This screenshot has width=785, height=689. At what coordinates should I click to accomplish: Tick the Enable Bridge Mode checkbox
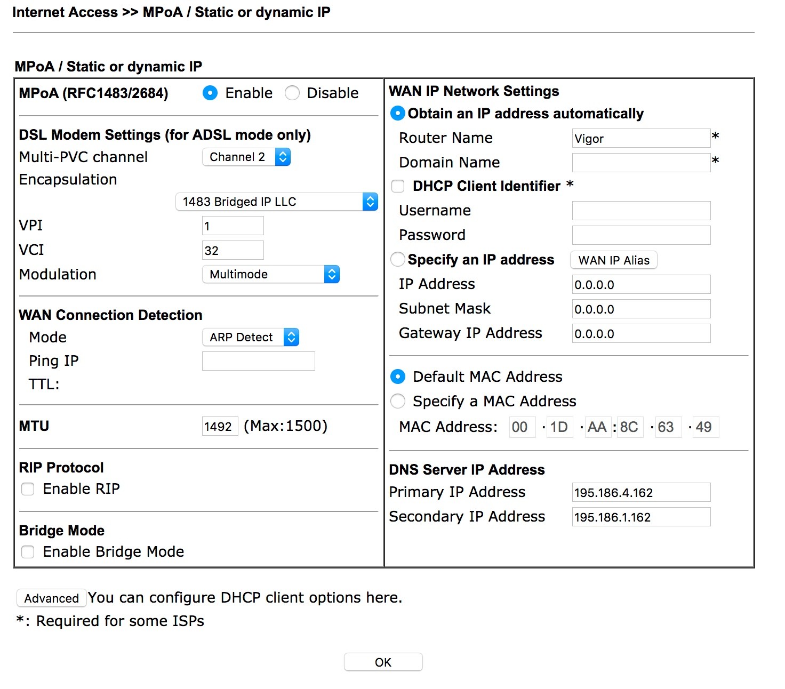(28, 552)
